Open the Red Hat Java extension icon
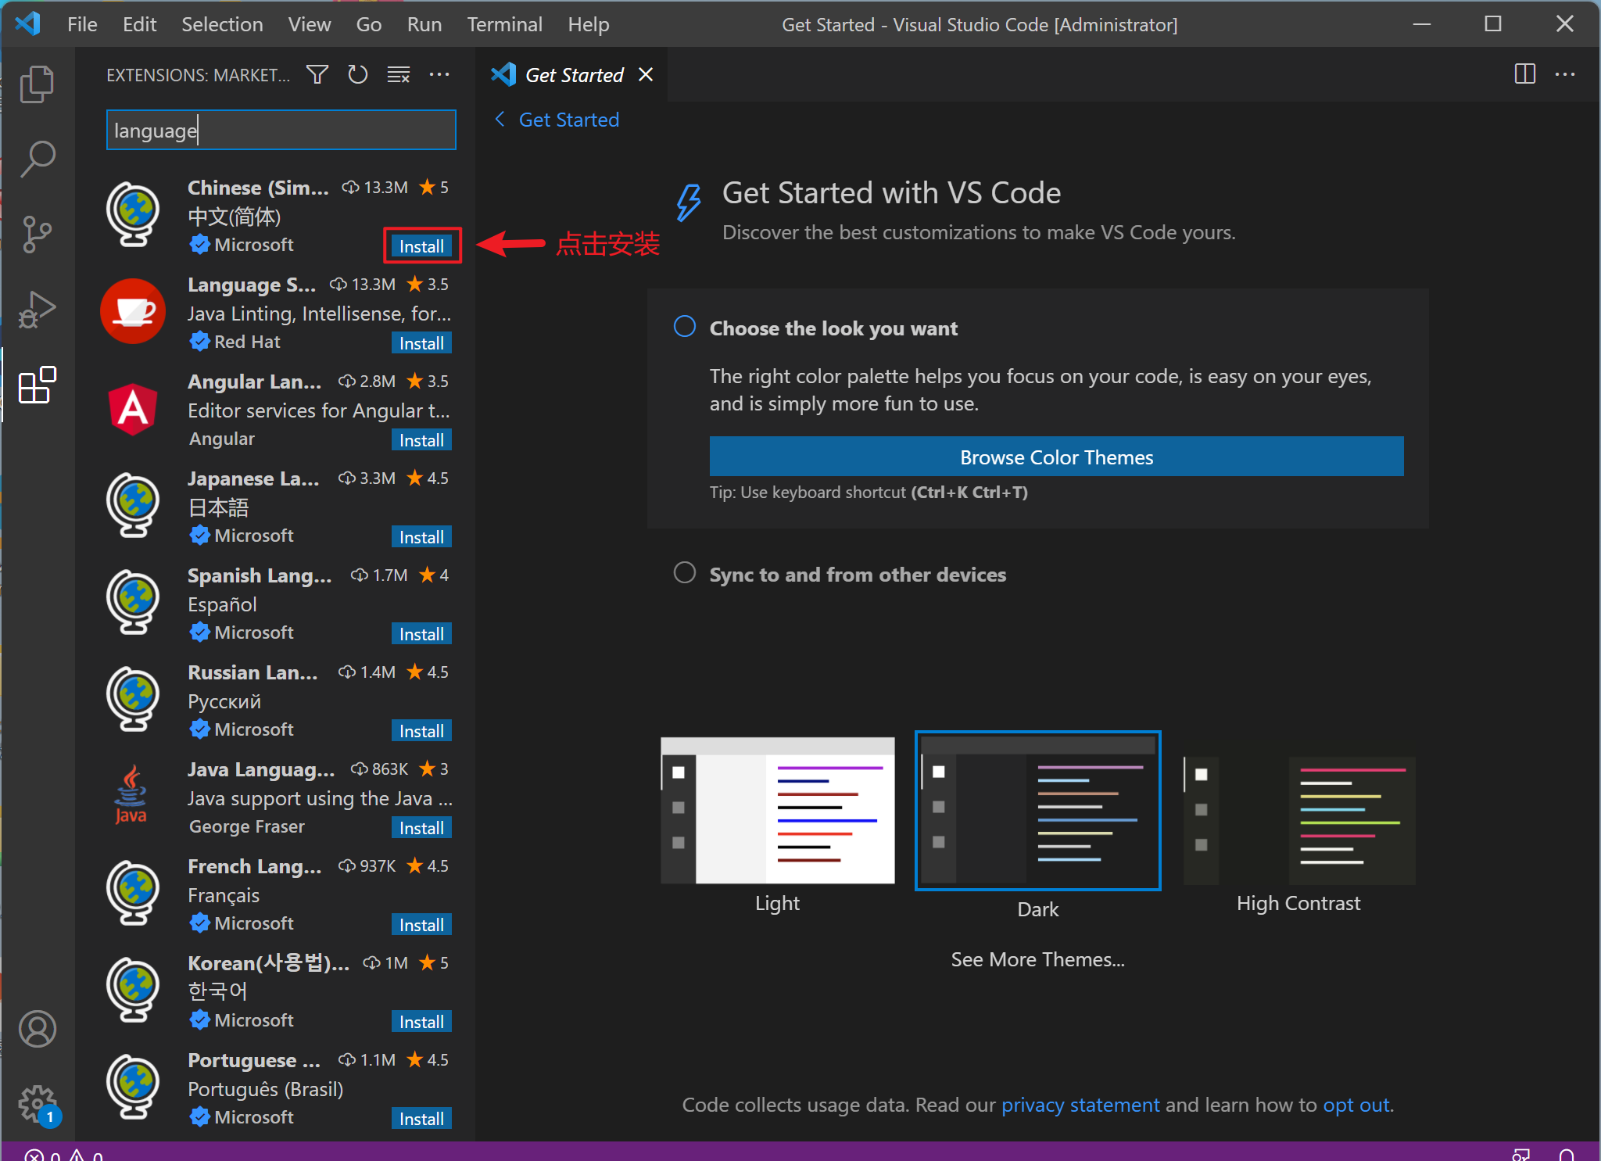 click(x=133, y=311)
